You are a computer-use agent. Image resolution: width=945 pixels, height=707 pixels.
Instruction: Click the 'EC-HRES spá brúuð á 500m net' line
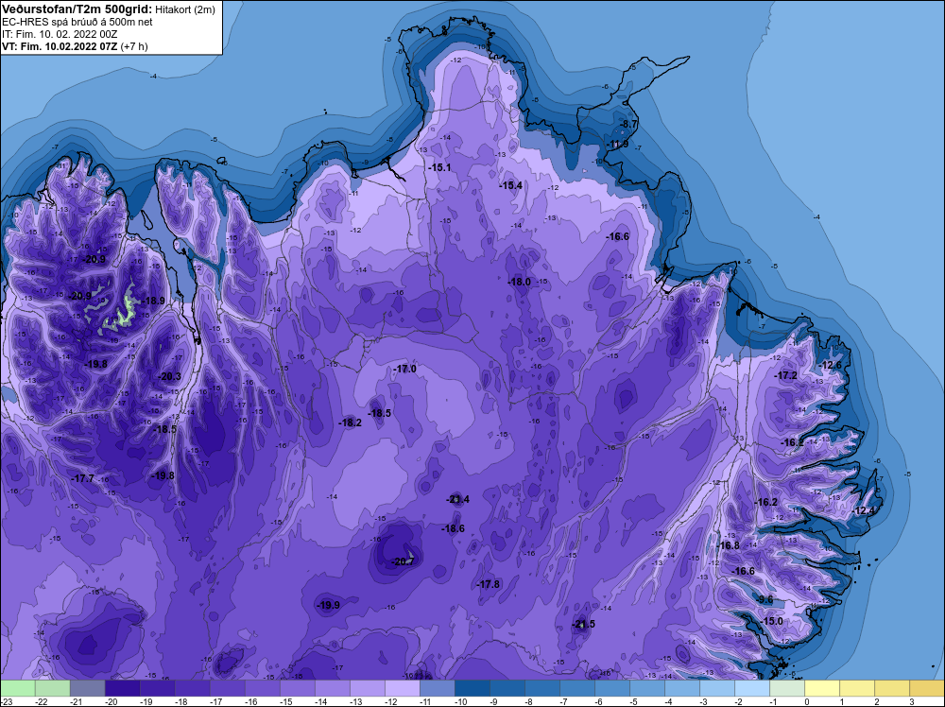point(77,22)
